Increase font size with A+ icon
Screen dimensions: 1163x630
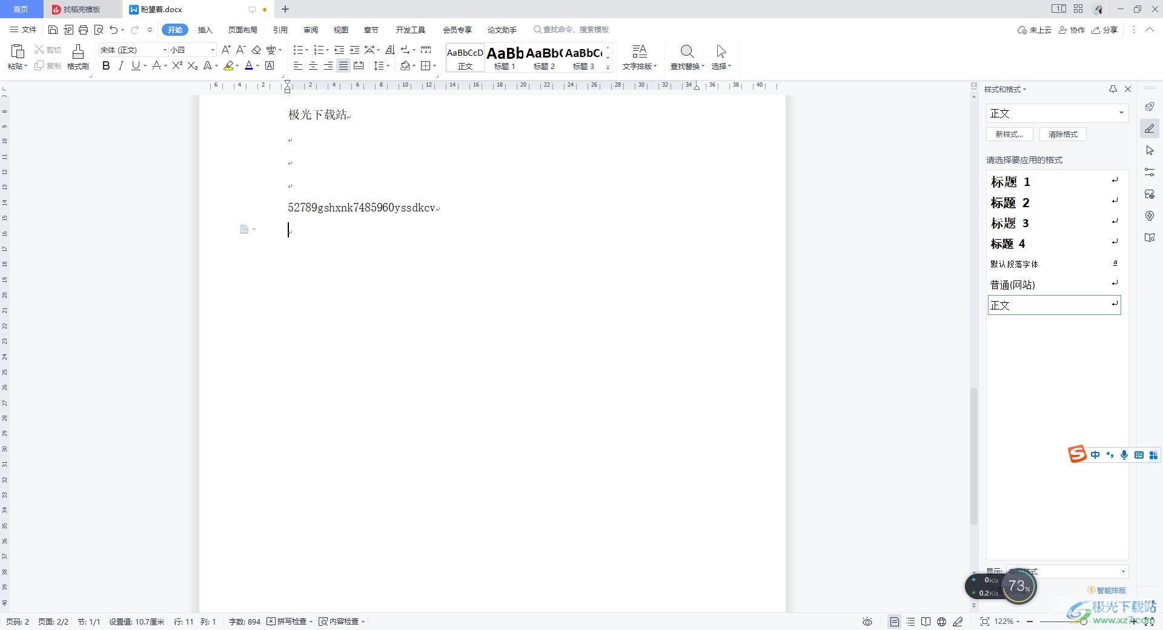226,50
